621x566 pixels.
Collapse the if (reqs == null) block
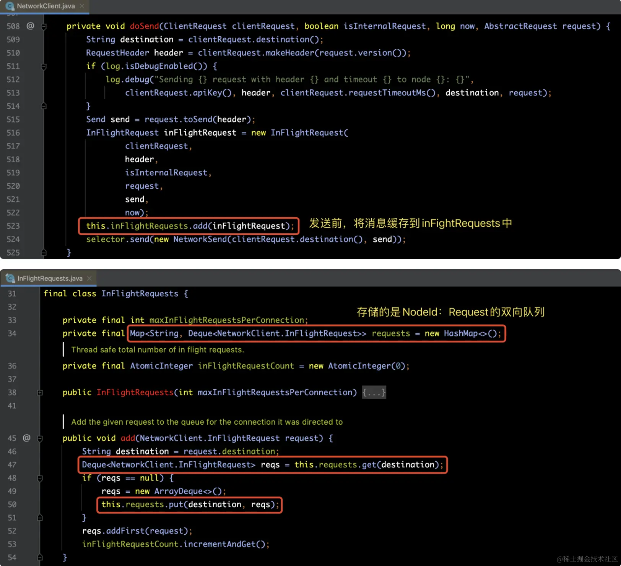click(40, 478)
